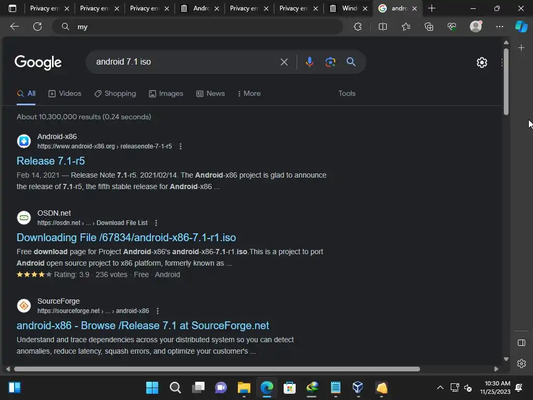Reload the page with refresh icon
This screenshot has height=400, width=533.
(37, 27)
